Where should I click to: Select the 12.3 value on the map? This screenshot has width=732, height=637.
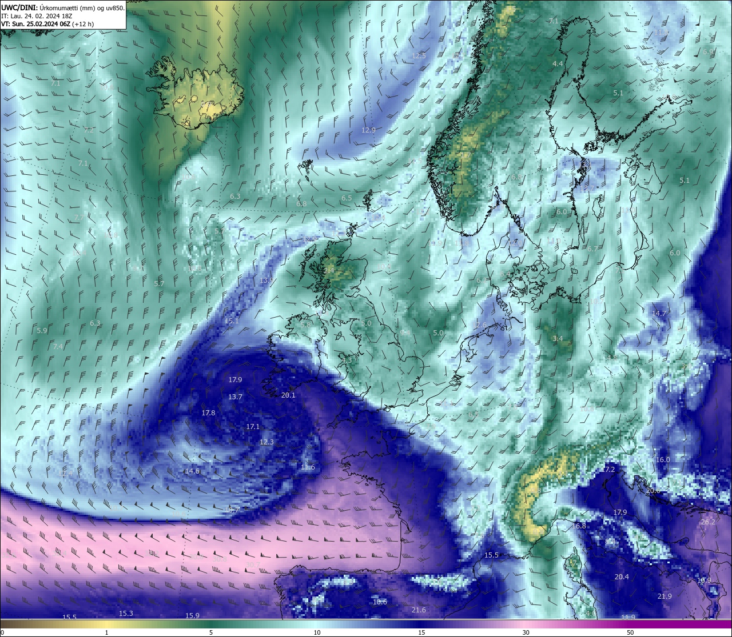[x=266, y=442]
